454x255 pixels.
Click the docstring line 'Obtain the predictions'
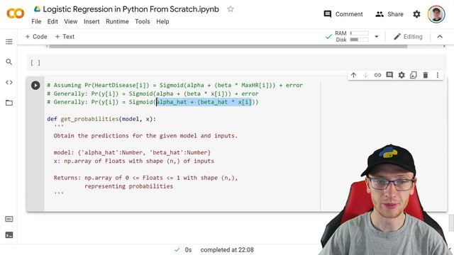[145, 135]
